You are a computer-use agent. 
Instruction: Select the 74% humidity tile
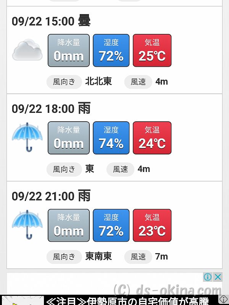111,138
